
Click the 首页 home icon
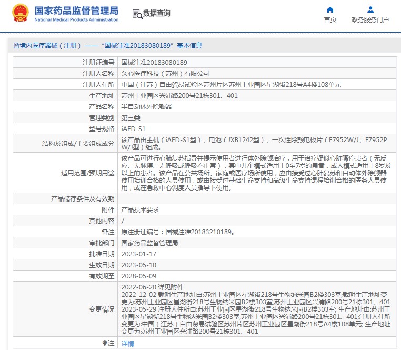[330, 9]
